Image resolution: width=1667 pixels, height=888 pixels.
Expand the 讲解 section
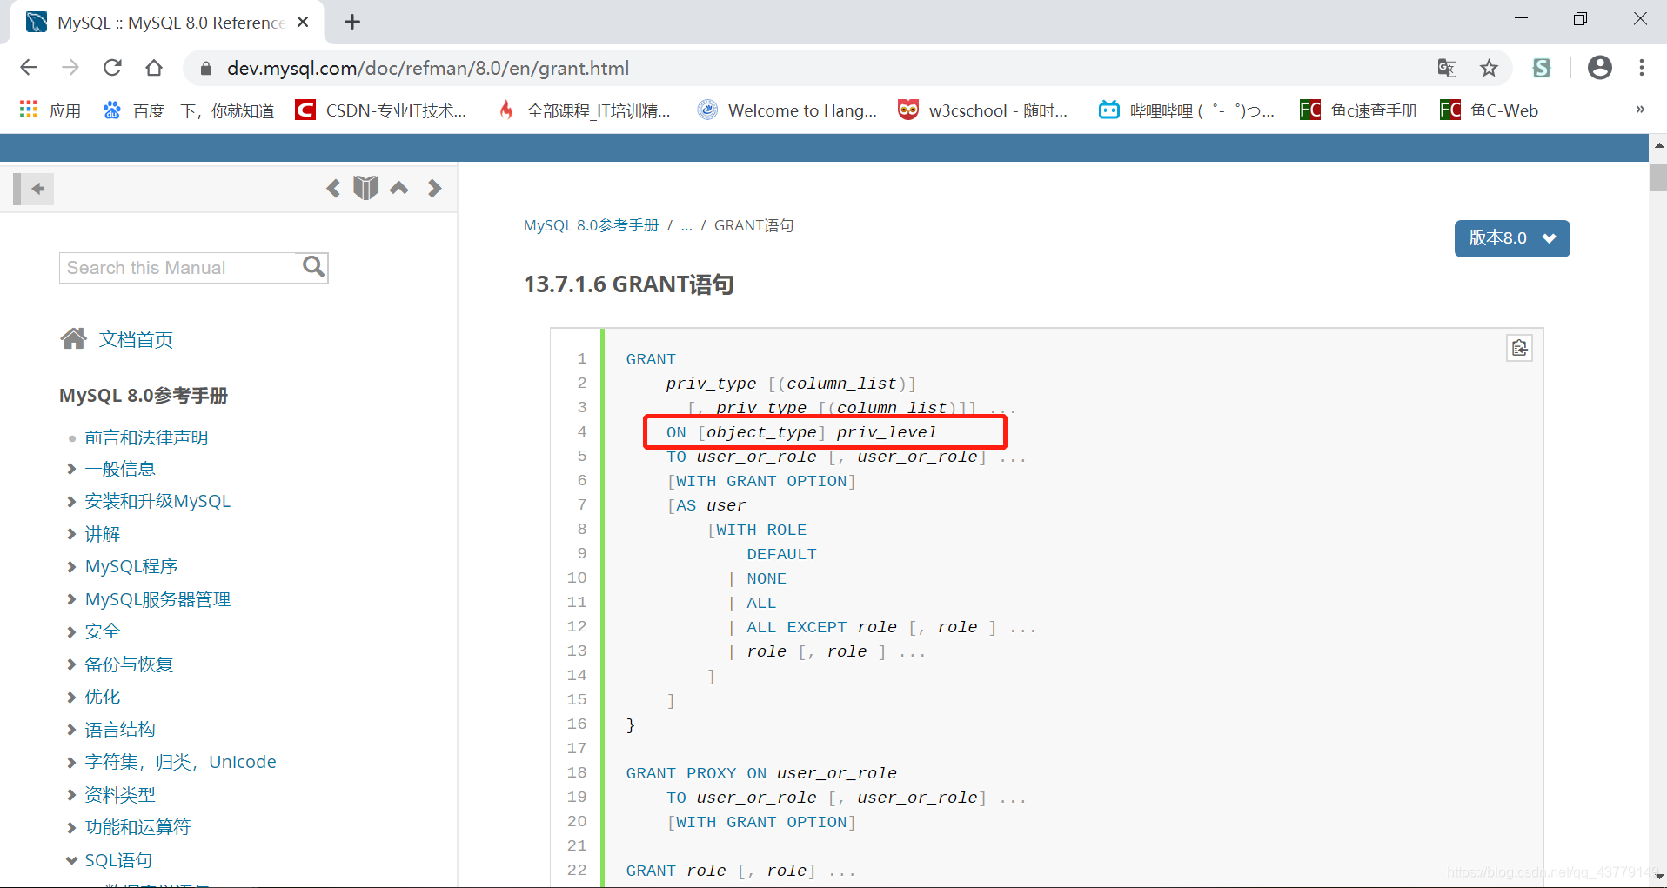pyautogui.click(x=71, y=534)
